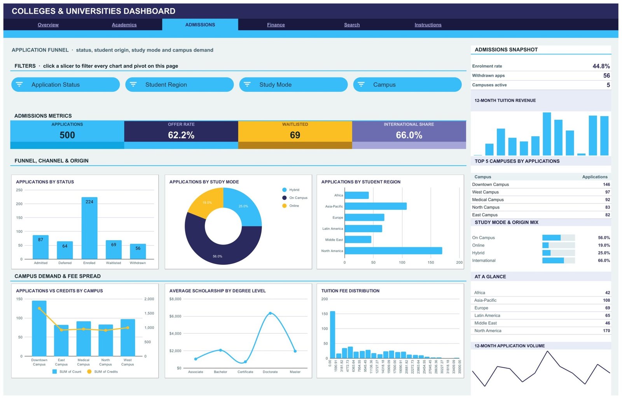Select the OFFER RATE 62.2% card
Viewport: 622px width, 399px height.
point(181,135)
